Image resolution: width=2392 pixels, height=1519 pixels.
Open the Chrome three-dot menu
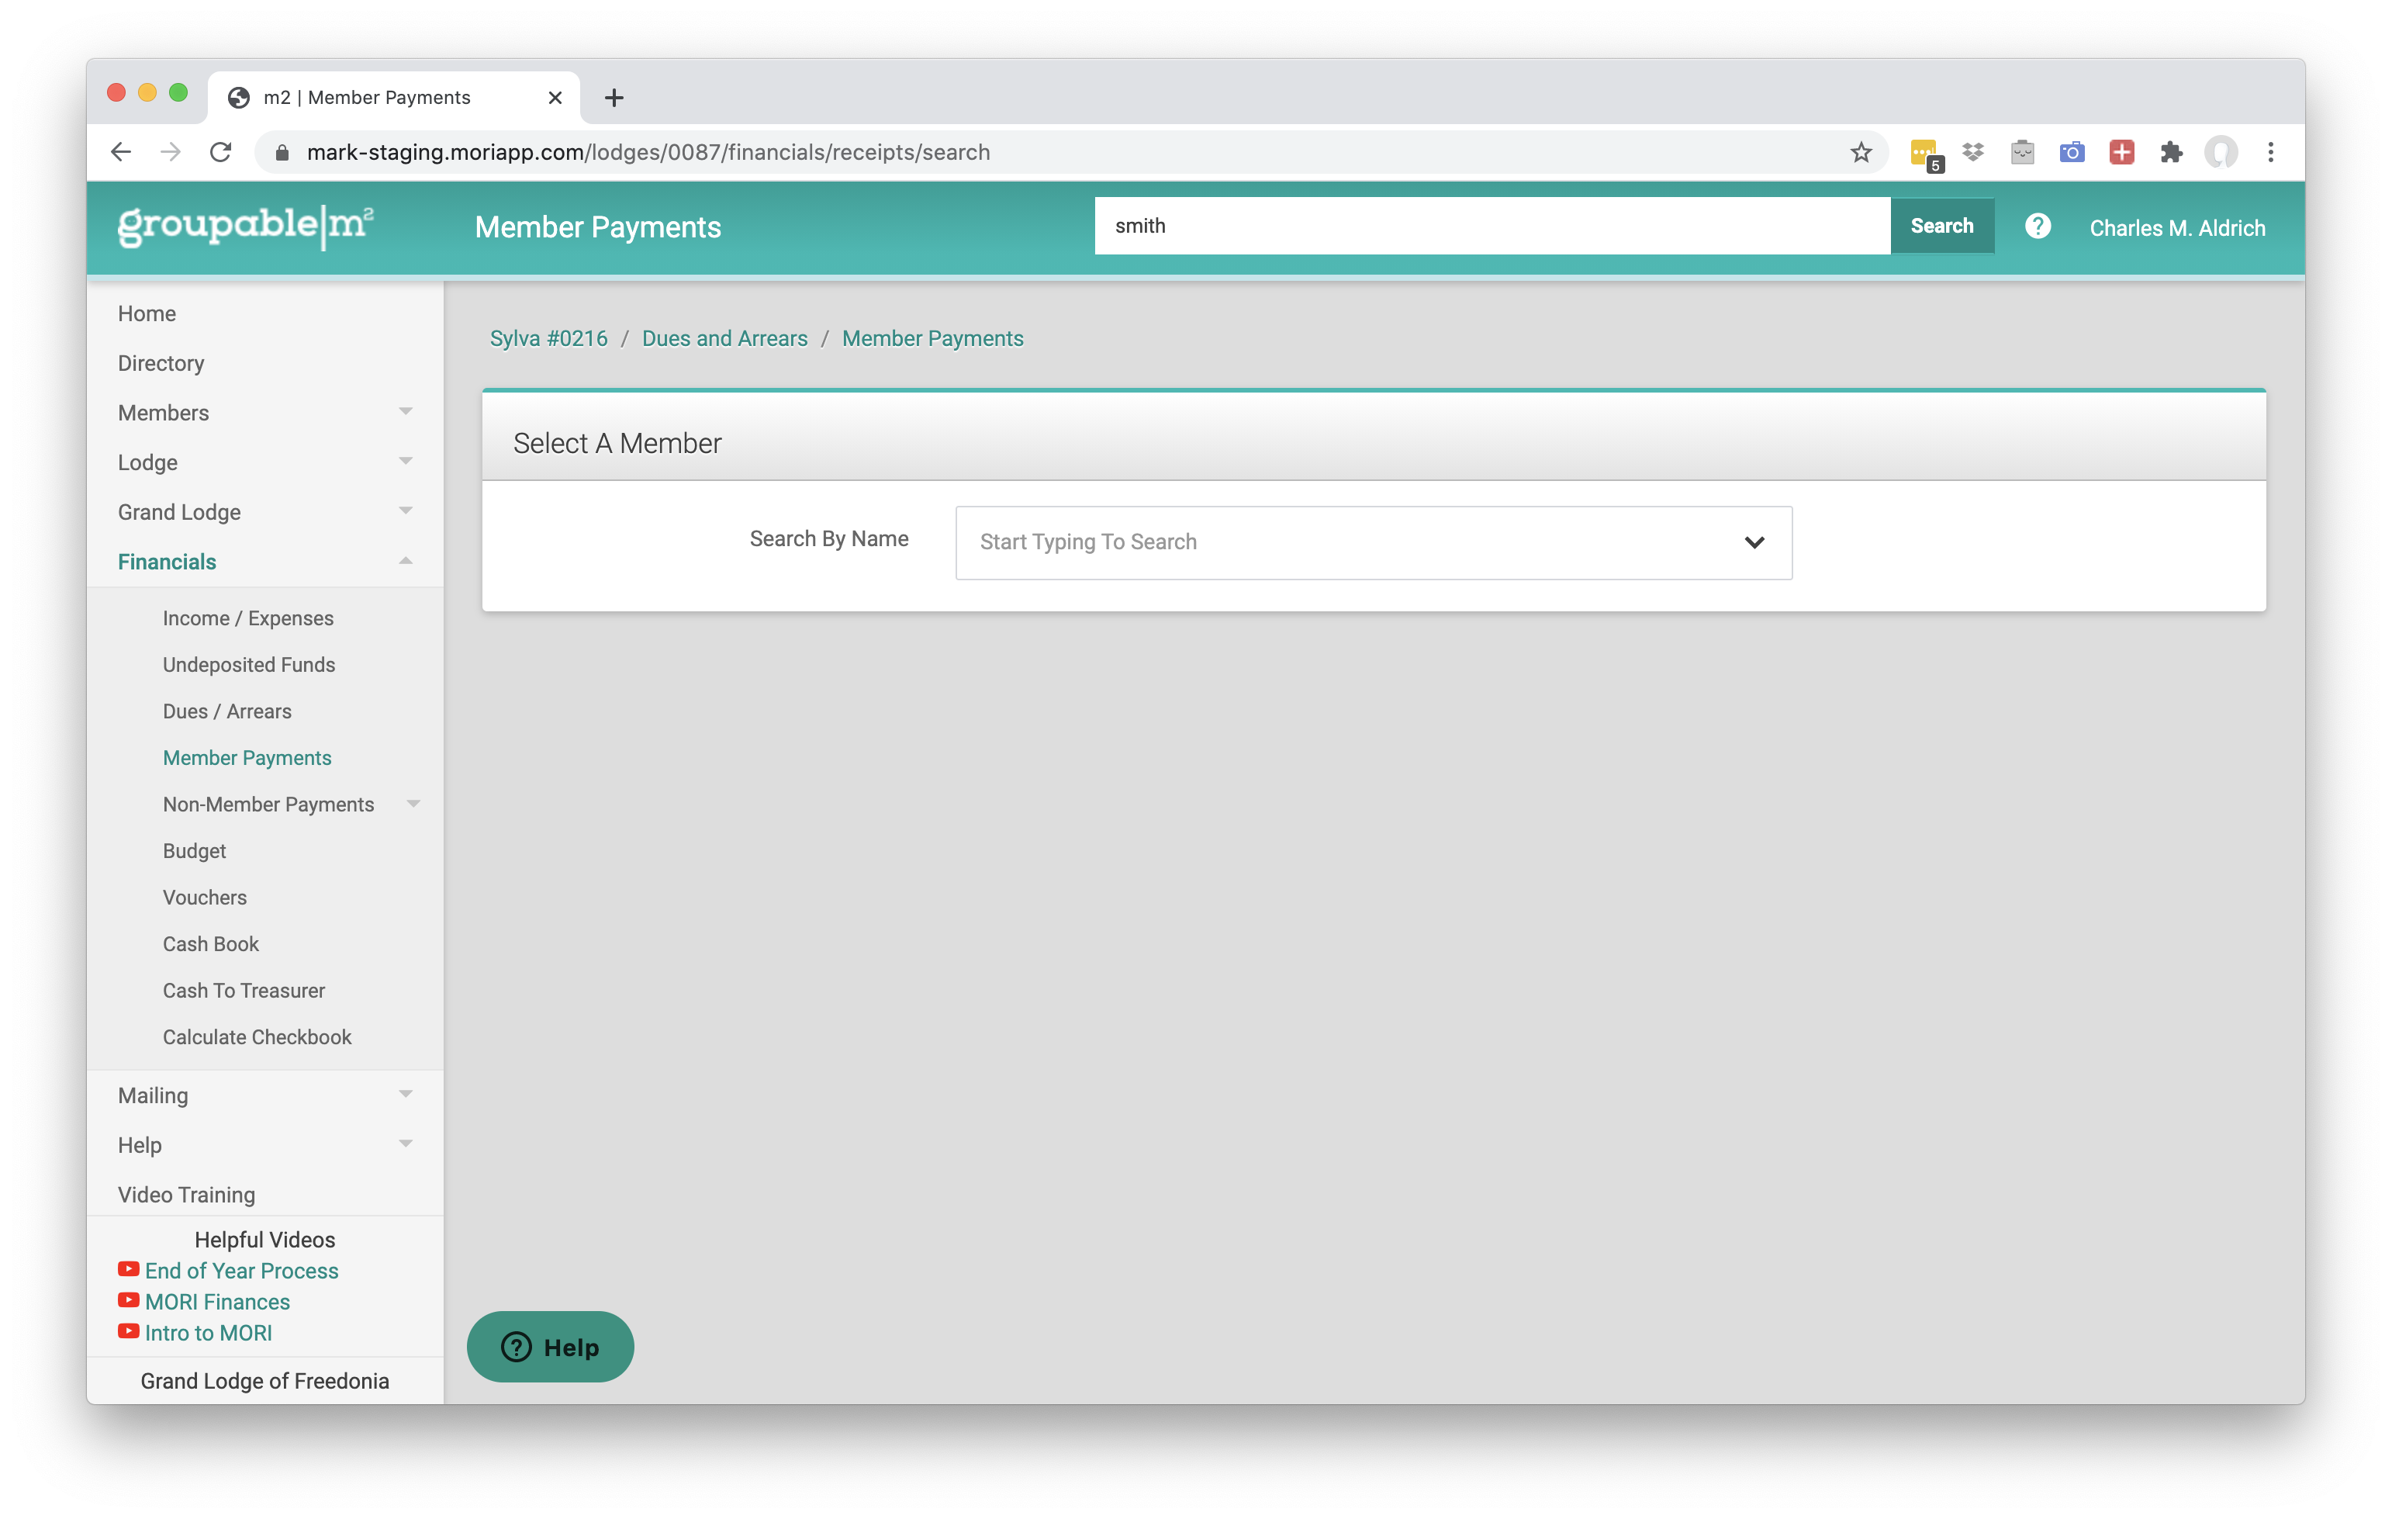[2271, 152]
